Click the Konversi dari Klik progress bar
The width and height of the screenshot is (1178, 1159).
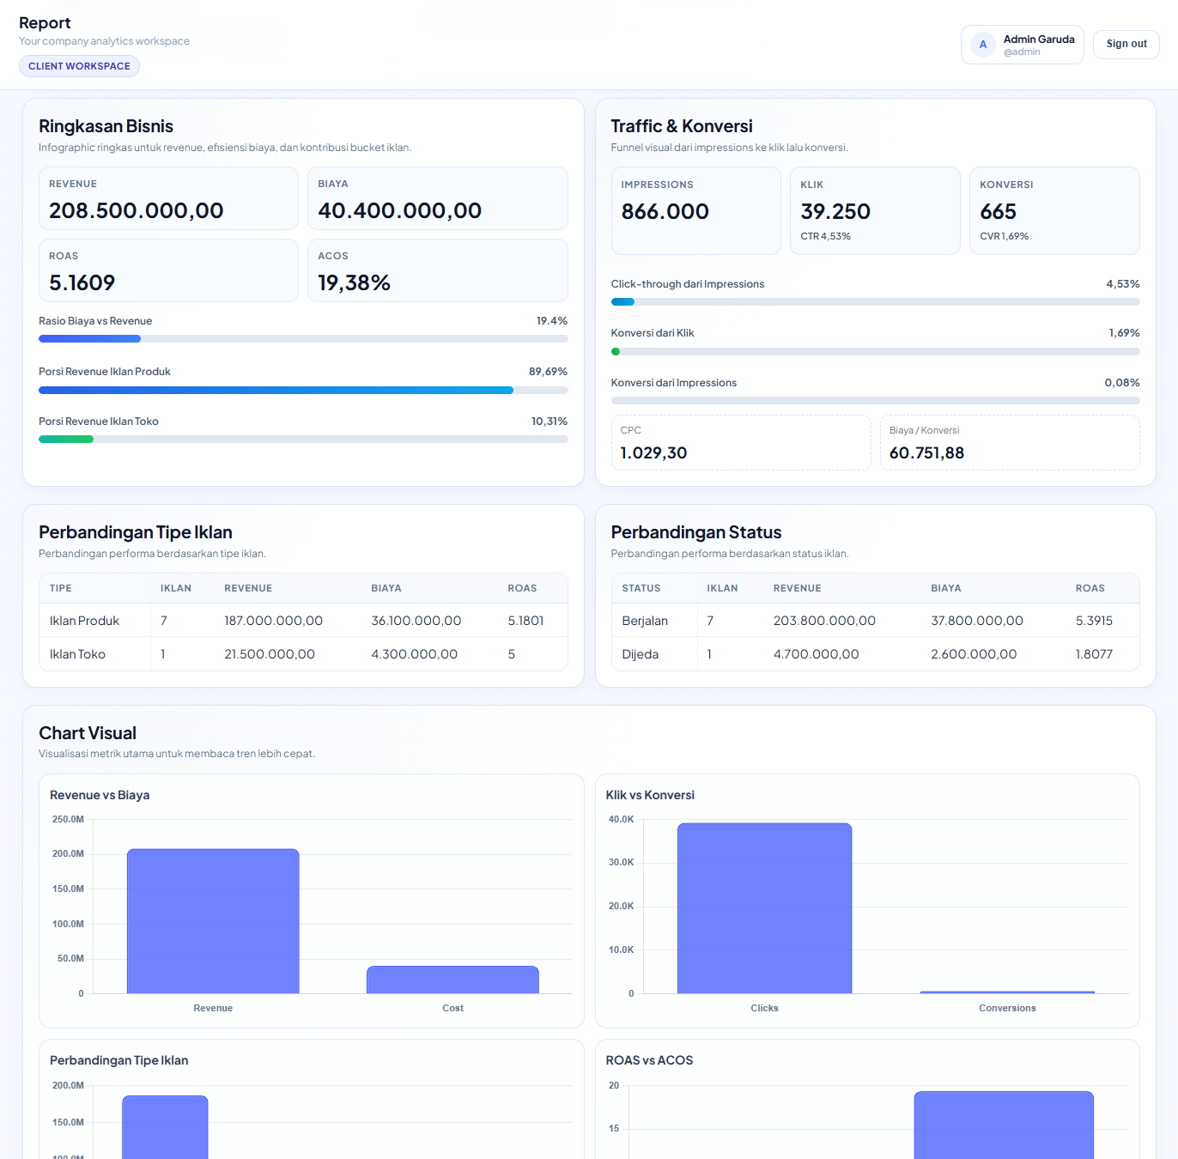[875, 351]
